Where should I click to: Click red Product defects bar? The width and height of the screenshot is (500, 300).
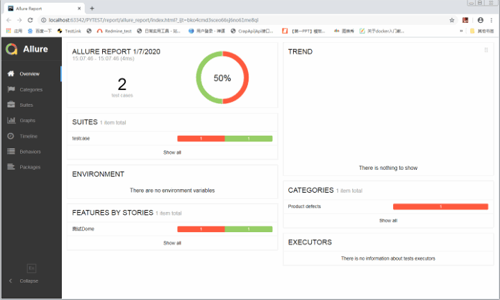(440, 206)
